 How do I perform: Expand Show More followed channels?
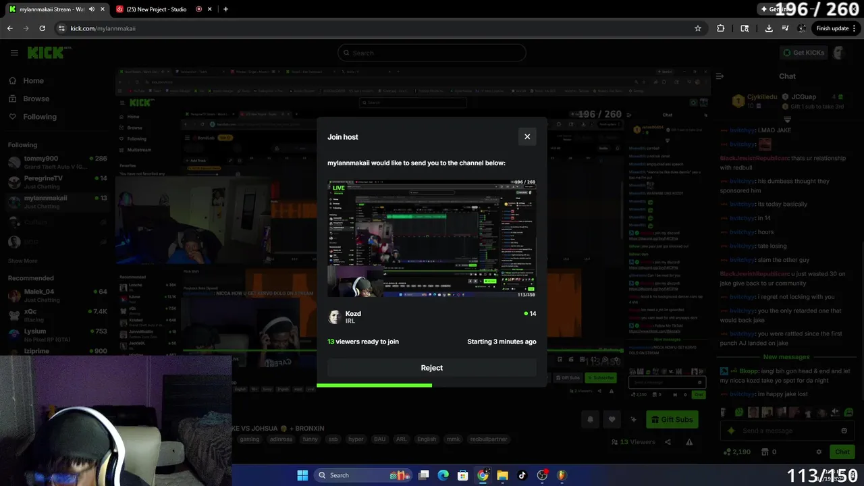click(23, 261)
